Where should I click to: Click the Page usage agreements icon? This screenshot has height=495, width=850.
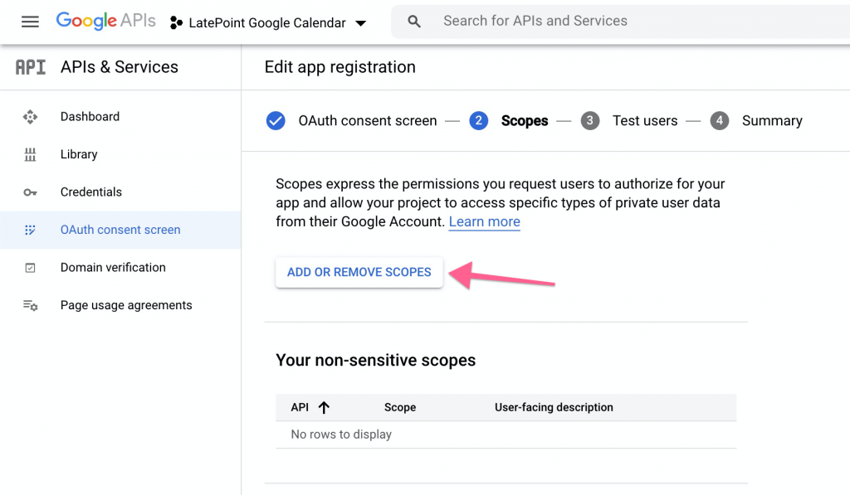(x=31, y=305)
